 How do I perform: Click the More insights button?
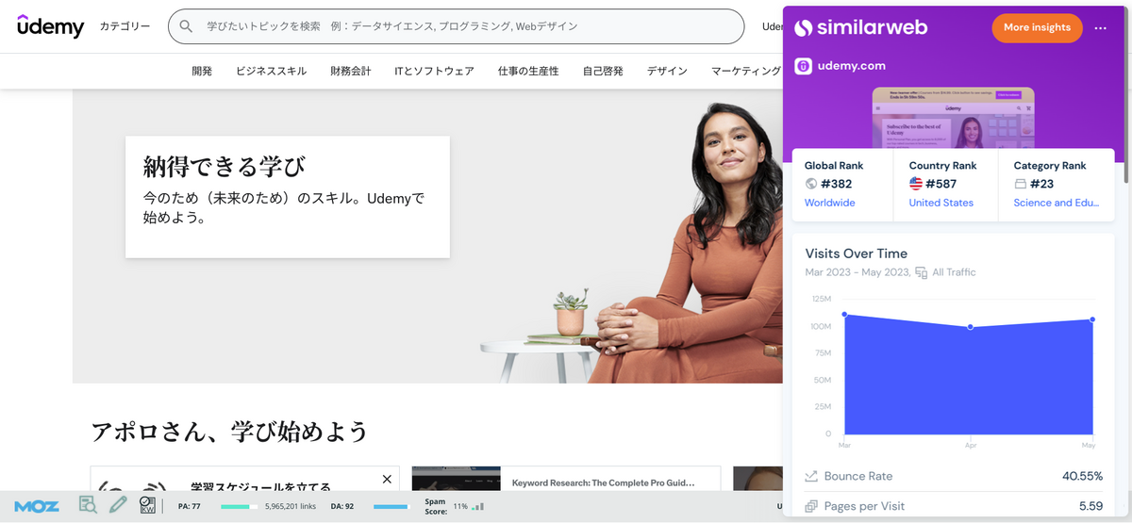pos(1037,27)
